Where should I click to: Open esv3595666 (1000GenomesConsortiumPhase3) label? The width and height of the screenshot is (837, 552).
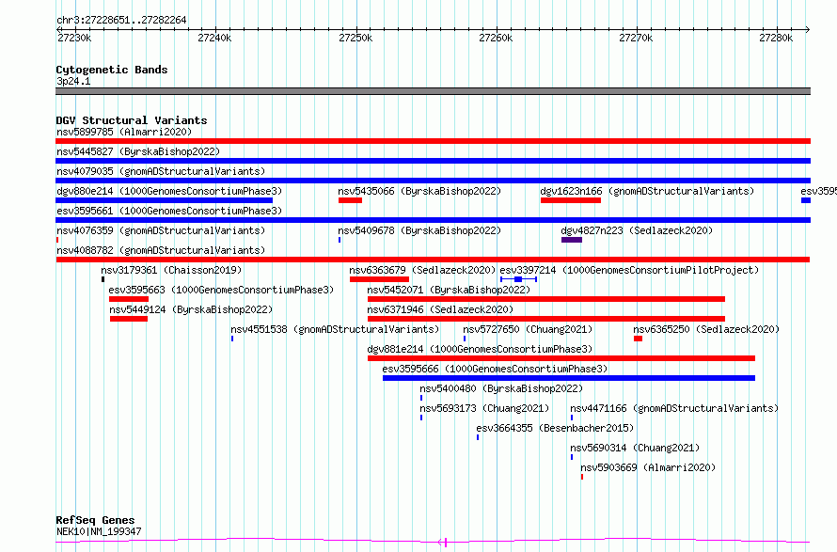(495, 369)
